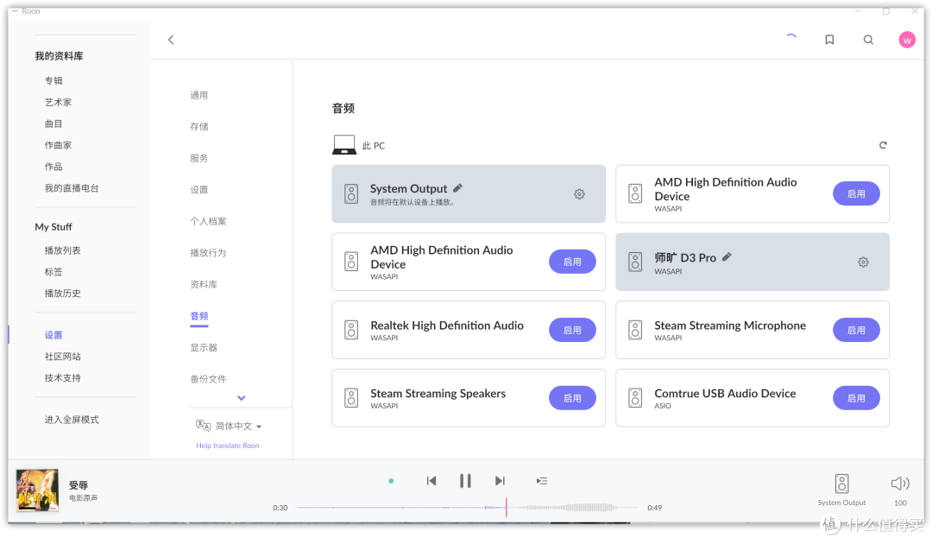Skip to next track

500,481
